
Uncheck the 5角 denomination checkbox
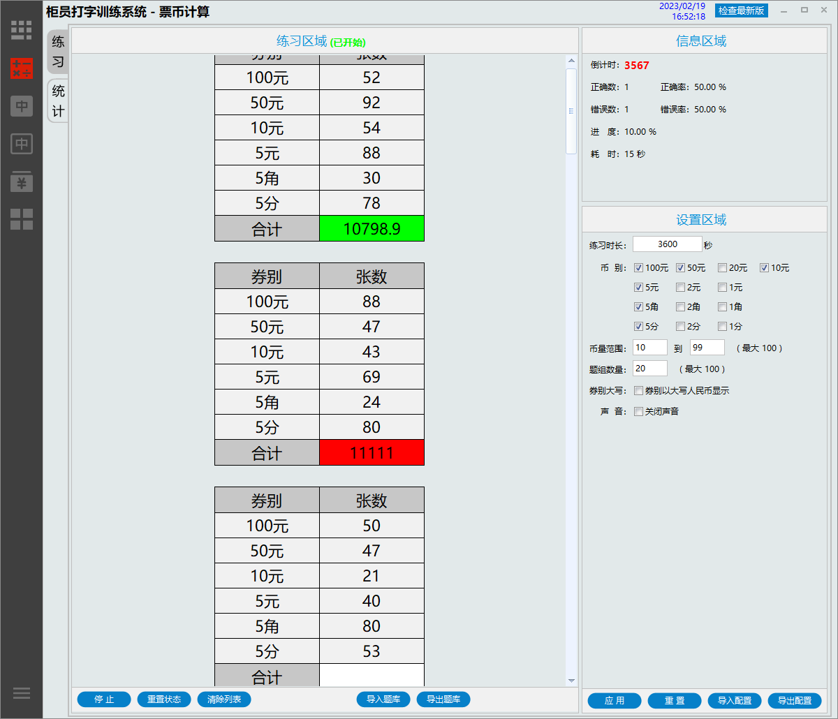tap(638, 307)
